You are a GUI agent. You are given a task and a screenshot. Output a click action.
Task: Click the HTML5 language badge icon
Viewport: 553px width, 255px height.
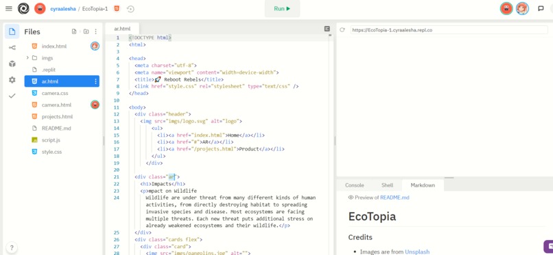(117, 9)
